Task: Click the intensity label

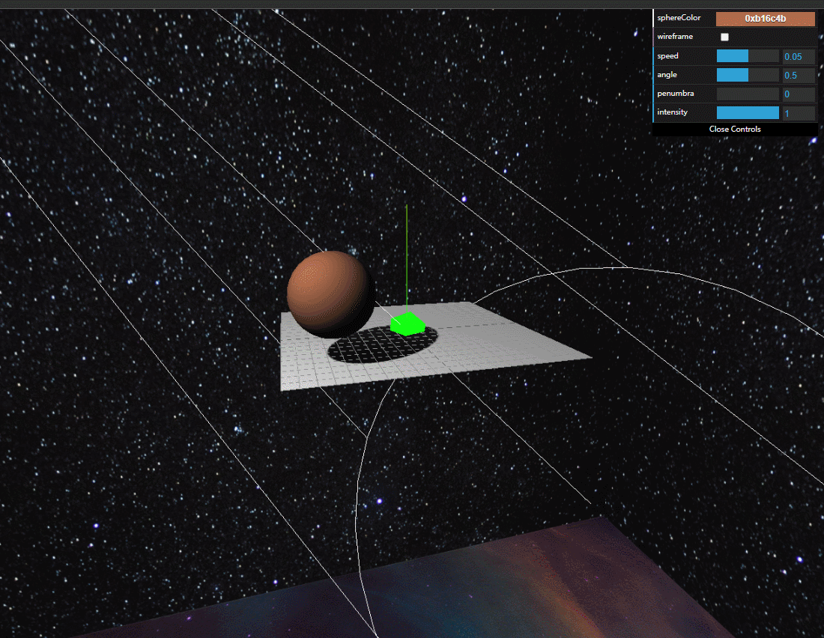Action: coord(672,112)
